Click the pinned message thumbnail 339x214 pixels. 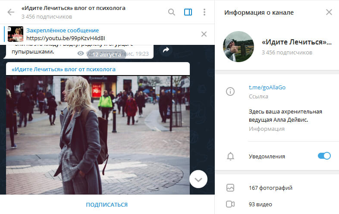tap(16, 34)
